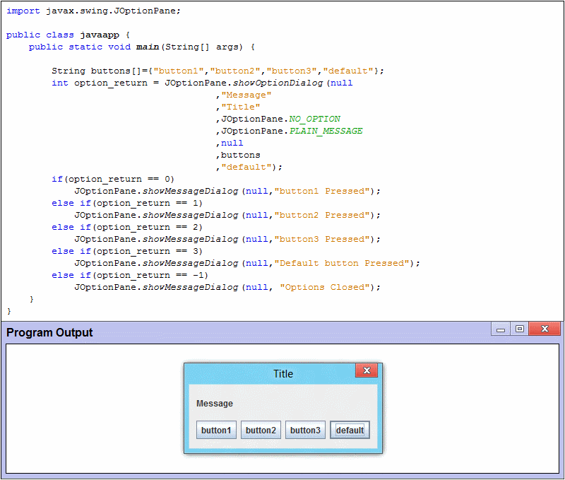Click the NO_OPTION constant in the code
Image resolution: width=565 pixels, height=480 pixels.
314,119
